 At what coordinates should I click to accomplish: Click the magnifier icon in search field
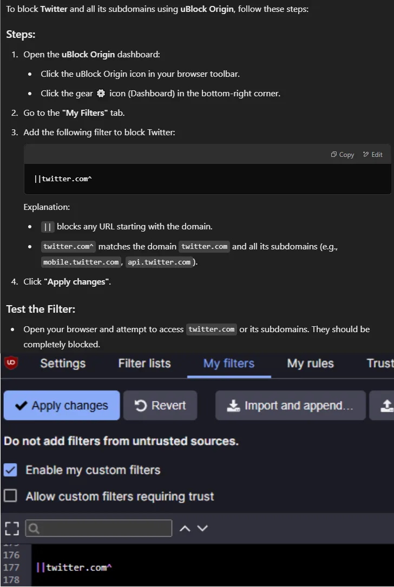click(34, 528)
